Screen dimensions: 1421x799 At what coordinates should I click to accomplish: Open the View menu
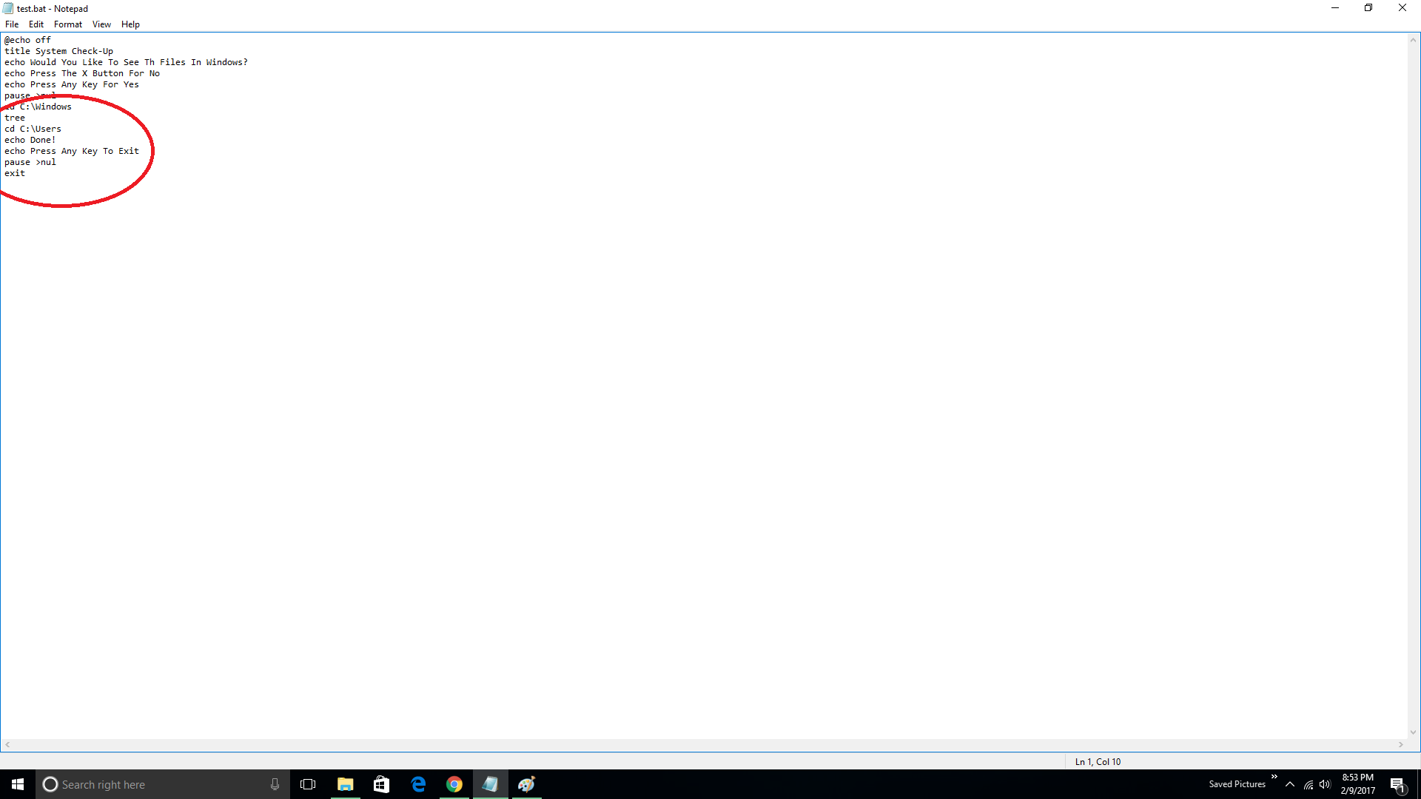[x=101, y=24]
